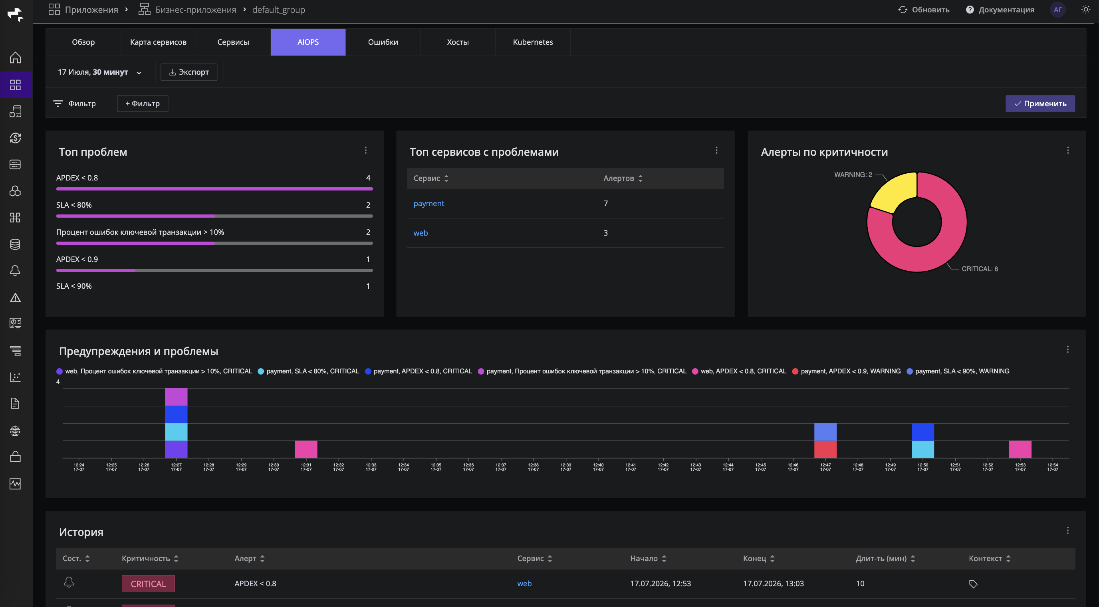Open the database stack icon in sidebar
Screen dimensions: 1099x607
(x=15, y=244)
